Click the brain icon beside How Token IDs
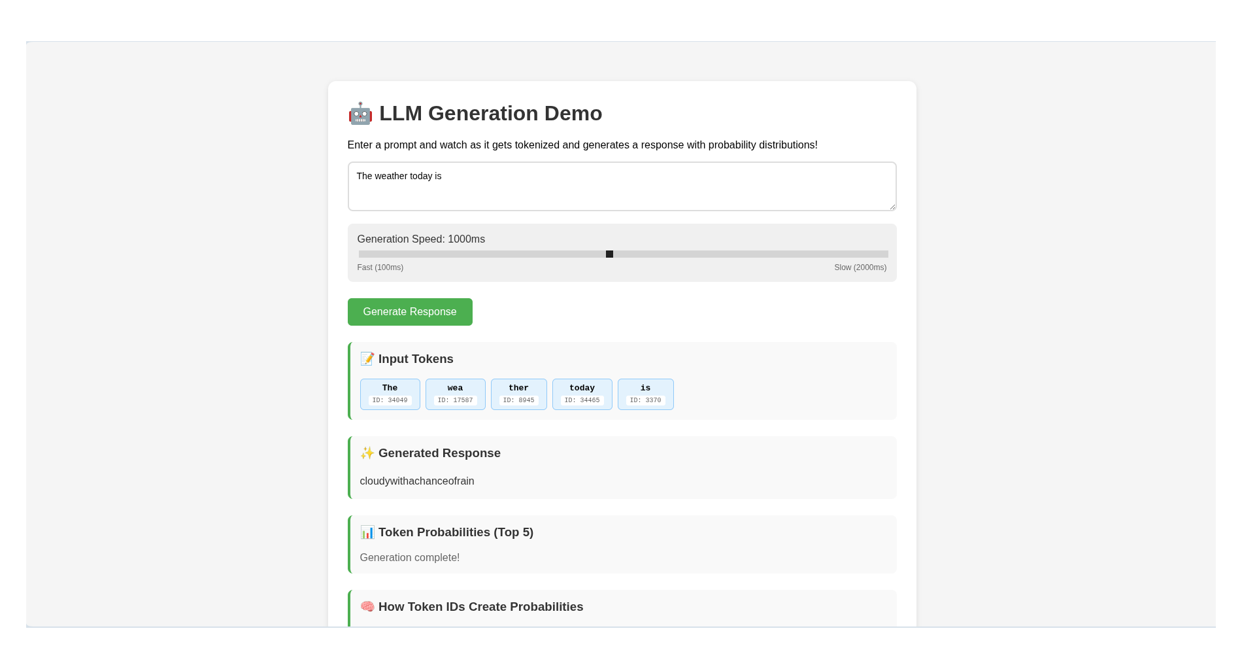The width and height of the screenshot is (1242, 669). tap(367, 607)
